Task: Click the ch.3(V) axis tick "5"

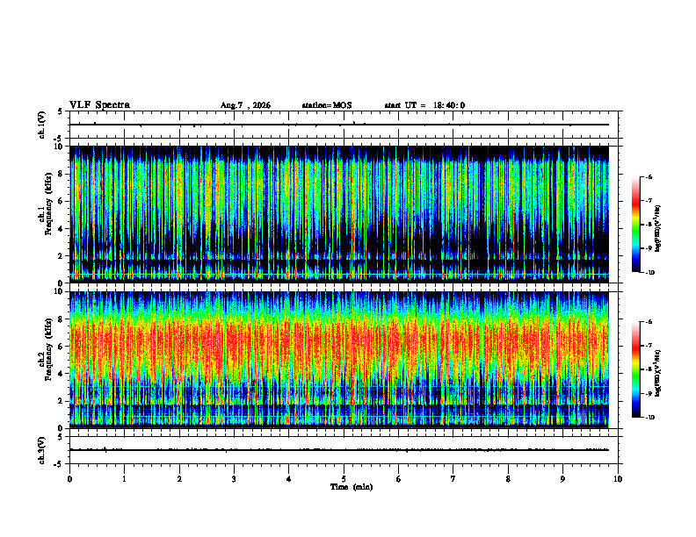Action: point(61,437)
